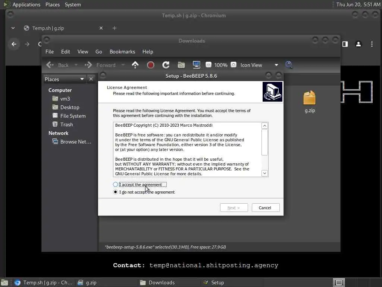This screenshot has width=382, height=287.
Task: Select 'I do not accept the agreement' option
Action: click(x=116, y=192)
